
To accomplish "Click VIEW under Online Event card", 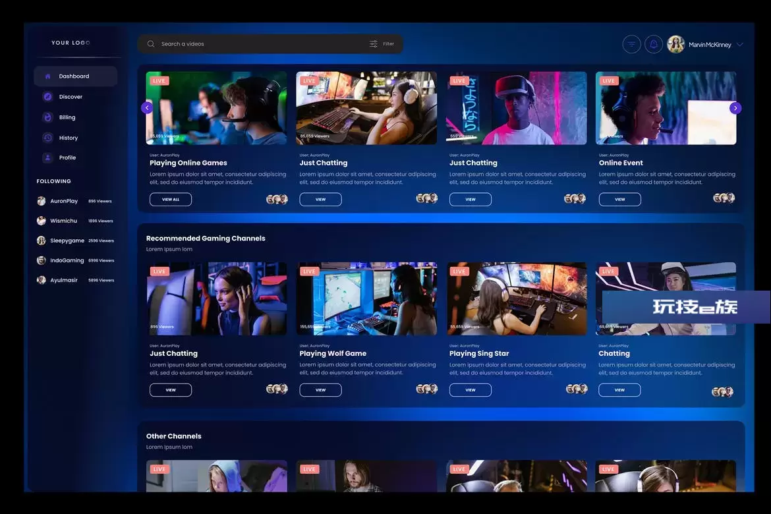I will pos(619,199).
